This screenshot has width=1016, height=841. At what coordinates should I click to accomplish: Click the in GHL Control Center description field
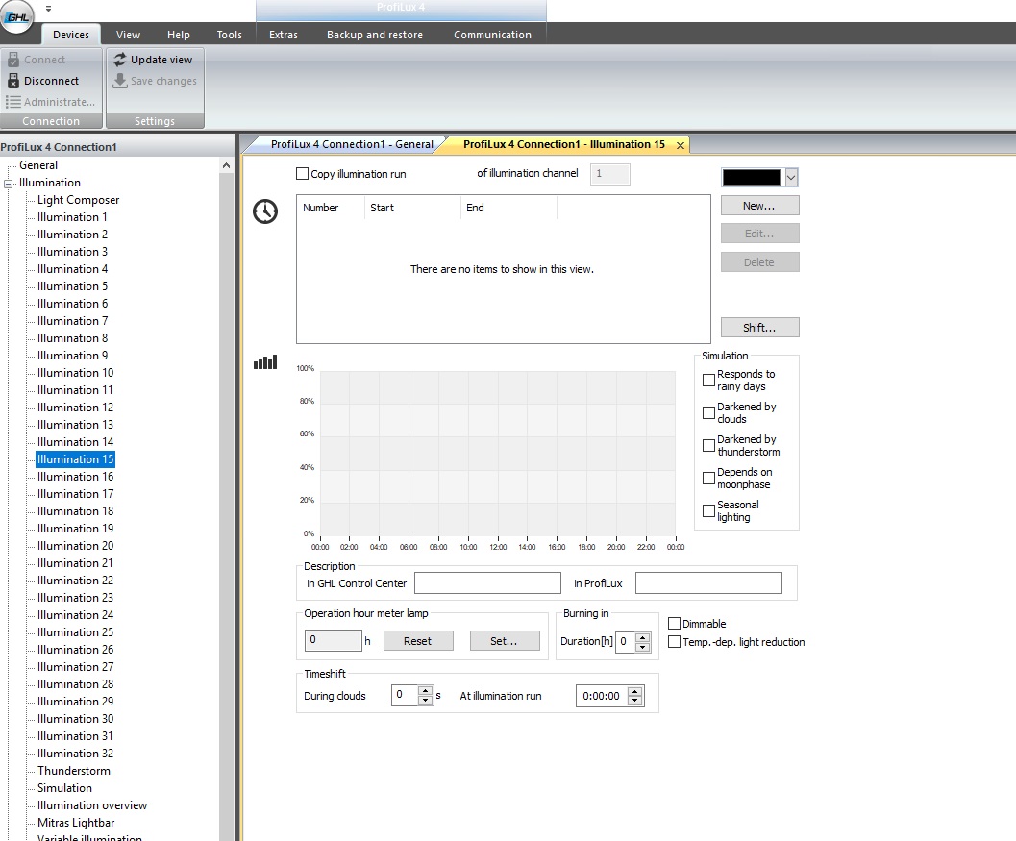[487, 583]
